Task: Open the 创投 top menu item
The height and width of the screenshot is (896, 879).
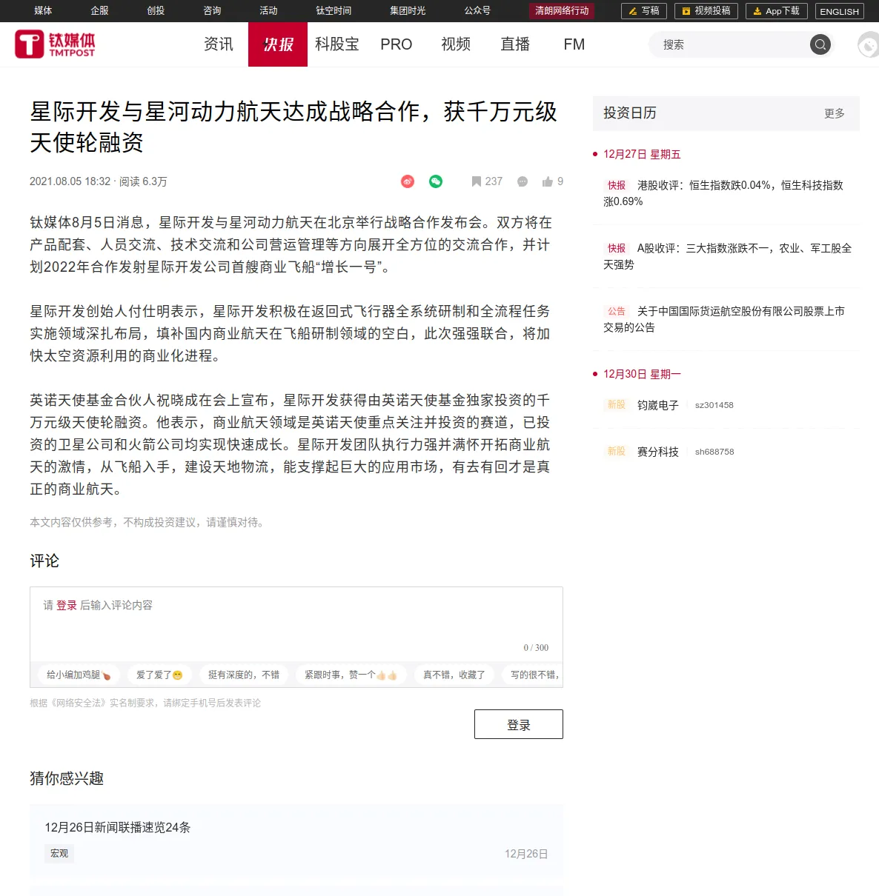Action: (156, 10)
